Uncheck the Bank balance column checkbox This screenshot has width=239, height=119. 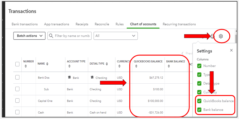(199, 110)
